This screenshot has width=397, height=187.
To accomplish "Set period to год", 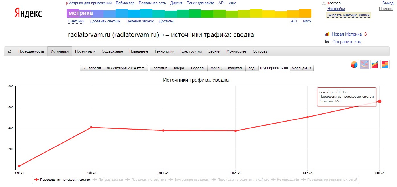I will point(252,68).
